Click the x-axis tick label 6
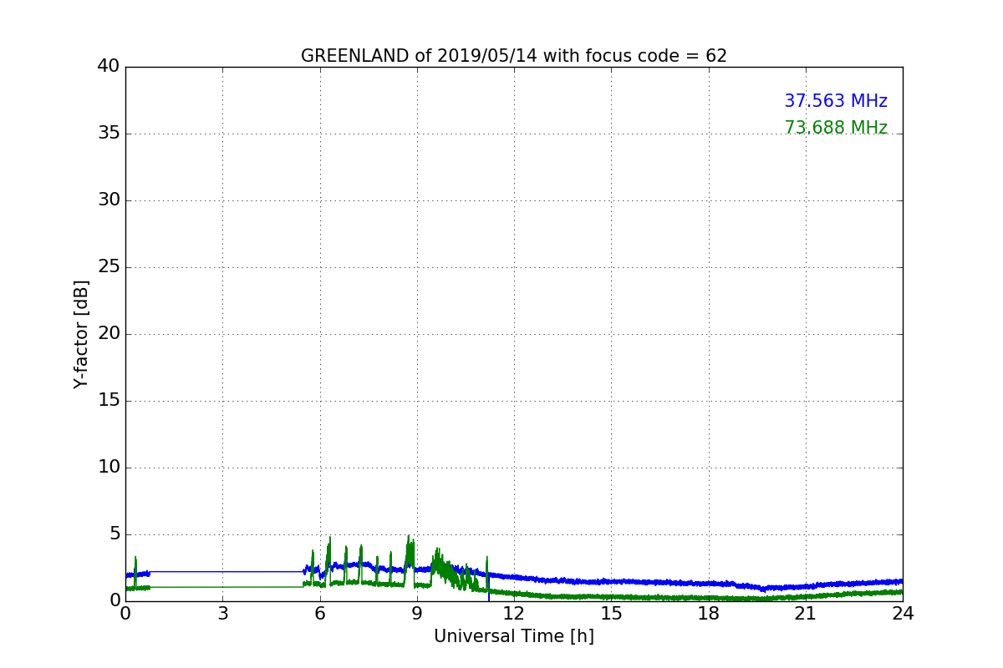1003x668 pixels. pos(319,614)
